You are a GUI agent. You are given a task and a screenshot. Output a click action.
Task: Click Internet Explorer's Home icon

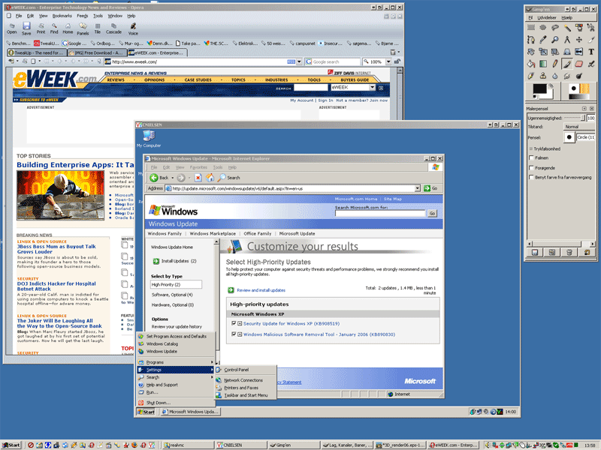click(x=210, y=178)
